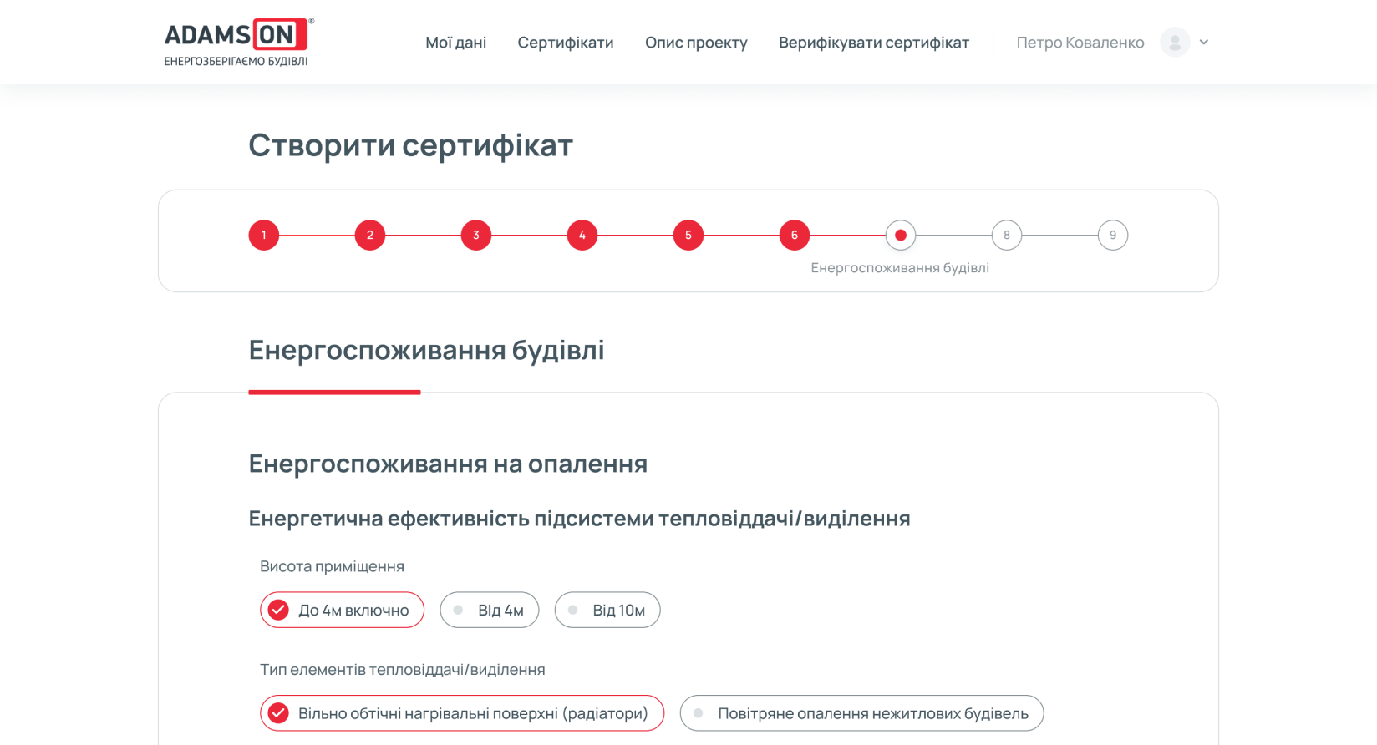Image resolution: width=1377 pixels, height=745 pixels.
Task: Select current step 7 dot marker
Action: pos(901,236)
